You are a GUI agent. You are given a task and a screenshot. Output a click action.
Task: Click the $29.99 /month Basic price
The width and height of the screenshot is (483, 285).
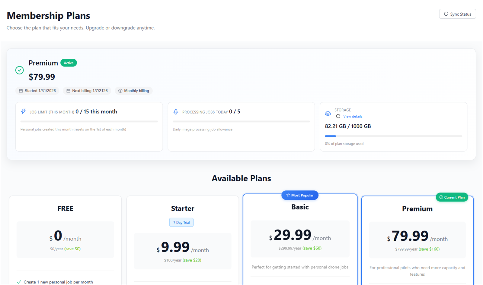[300, 235]
